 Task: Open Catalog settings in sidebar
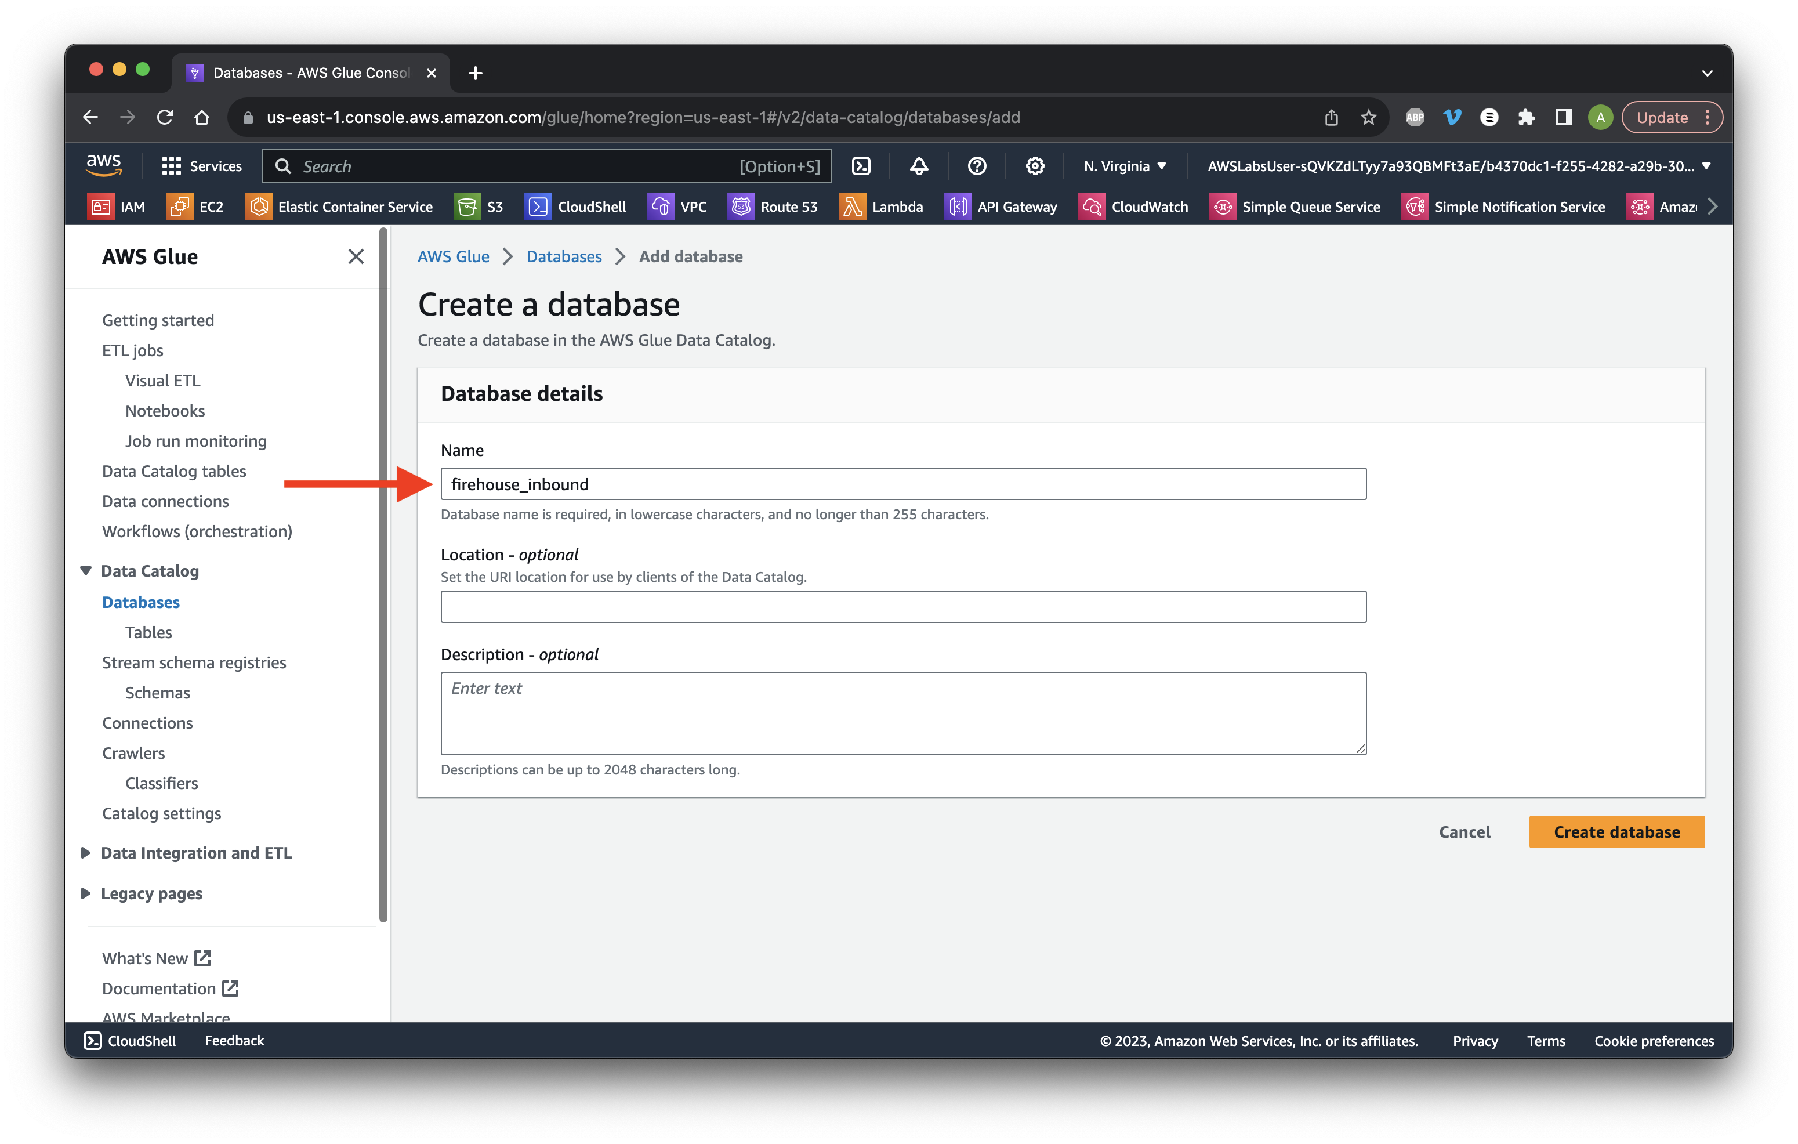coord(161,813)
